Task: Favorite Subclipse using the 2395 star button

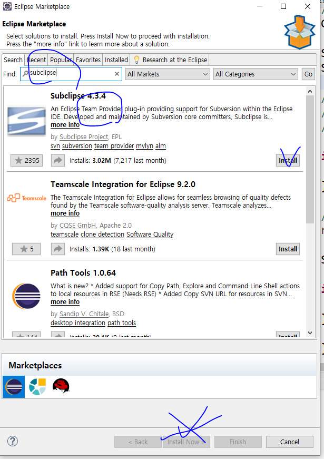Action: point(27,160)
